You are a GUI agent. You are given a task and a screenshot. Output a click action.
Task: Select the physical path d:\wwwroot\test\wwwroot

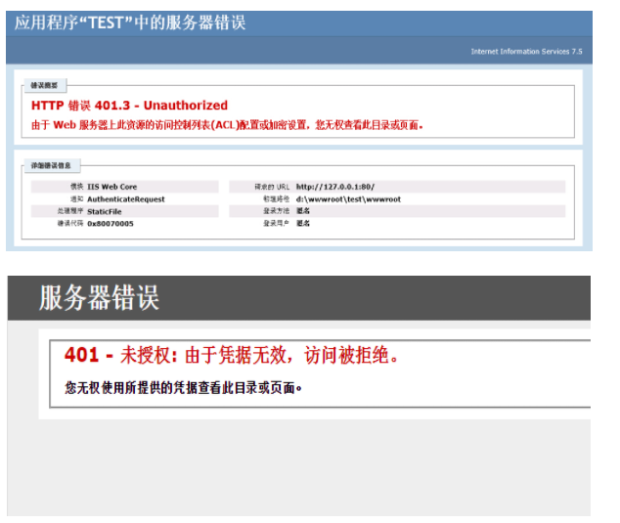pyautogui.click(x=348, y=198)
